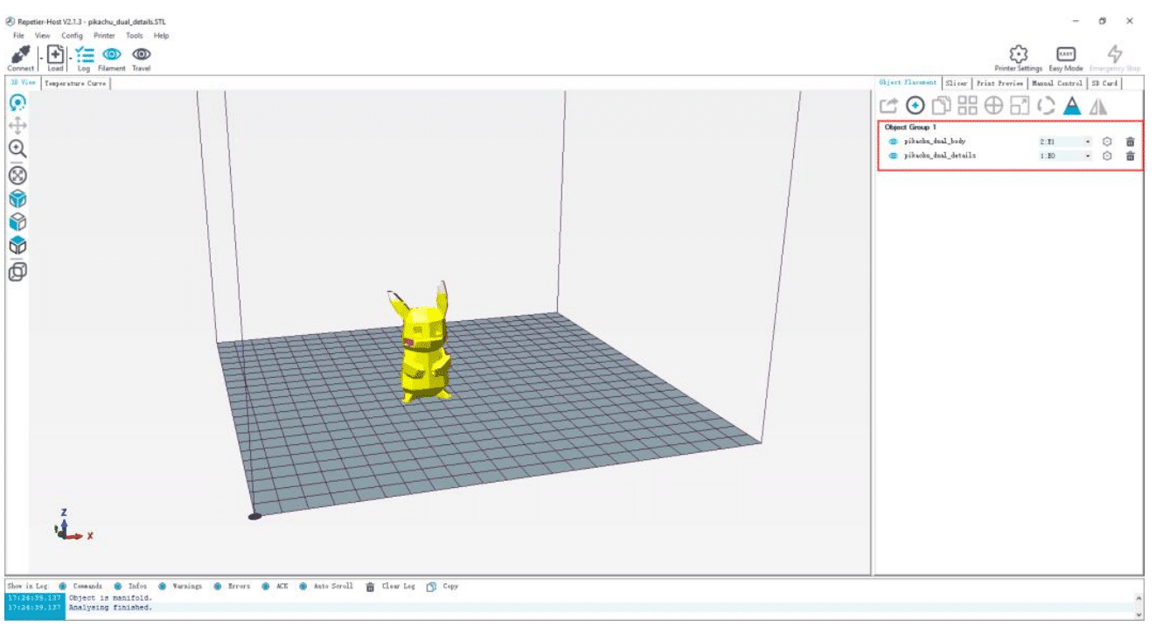
Task: Delete the pikachu_dual_details object
Action: coord(1130,156)
